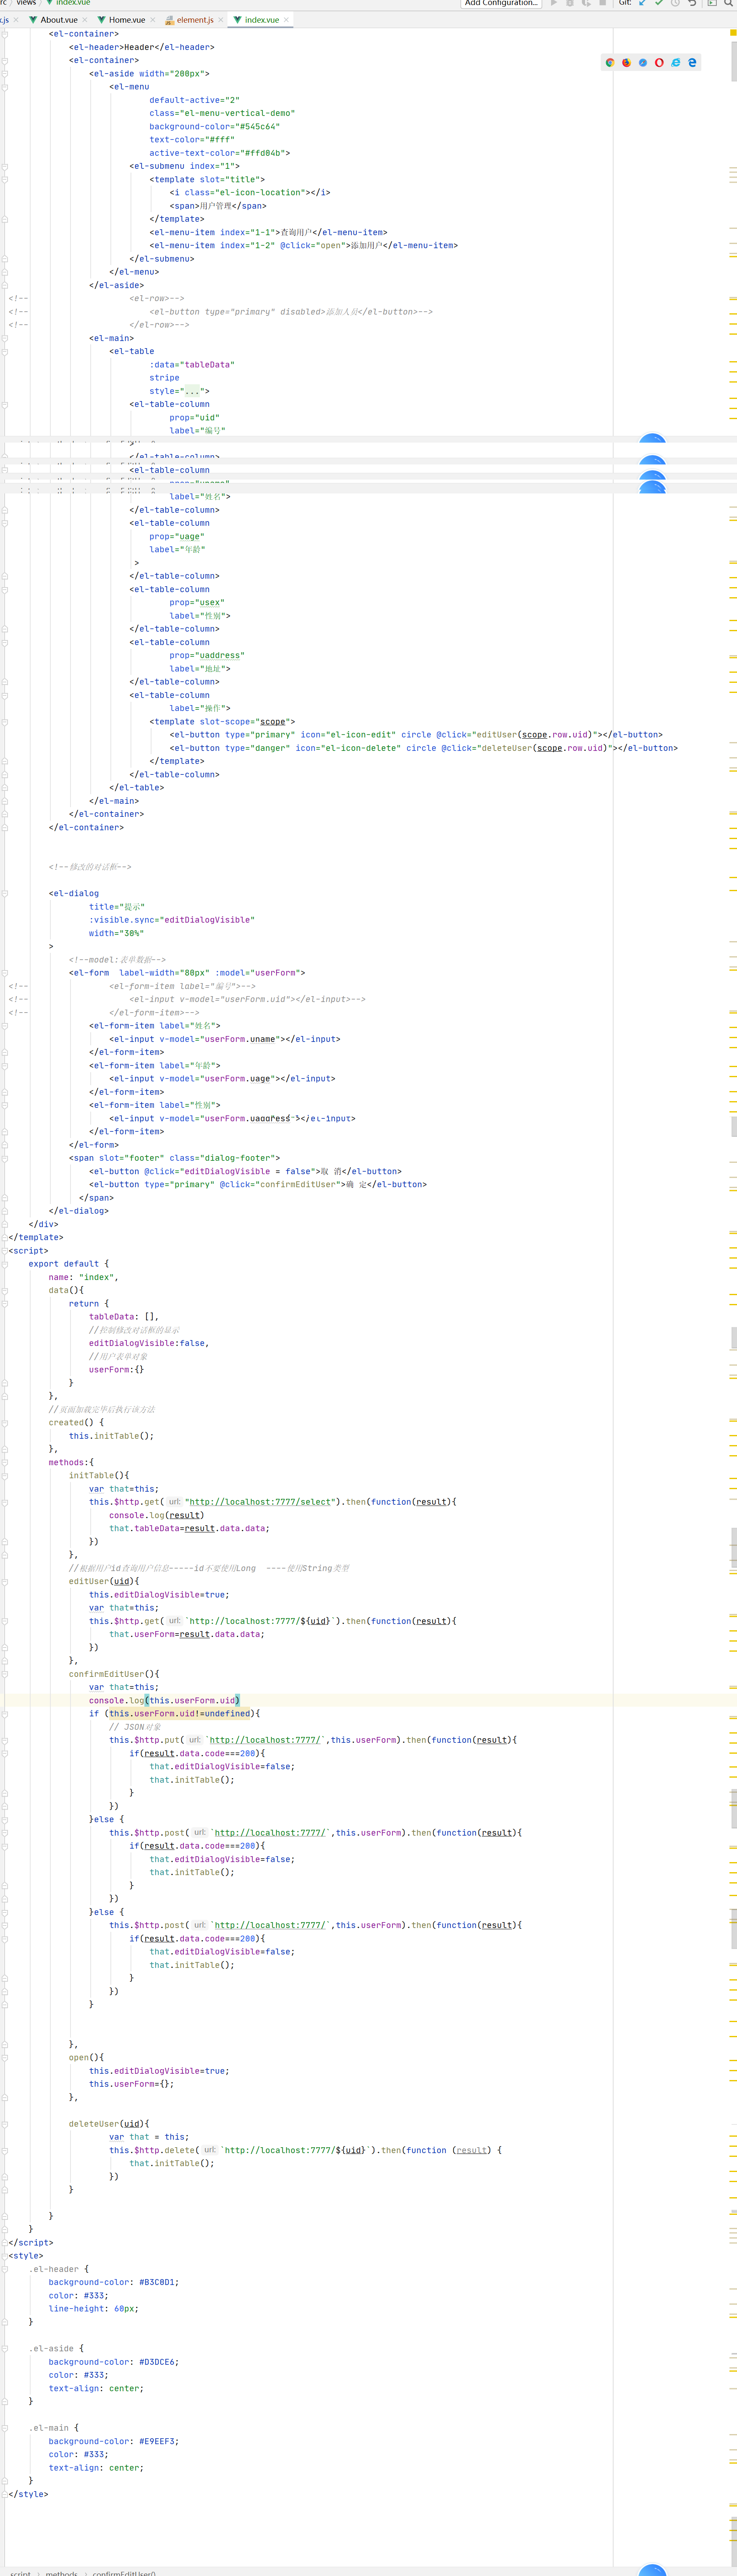
Task: Fold the editUser(uid) method
Action: coord(5,1581)
